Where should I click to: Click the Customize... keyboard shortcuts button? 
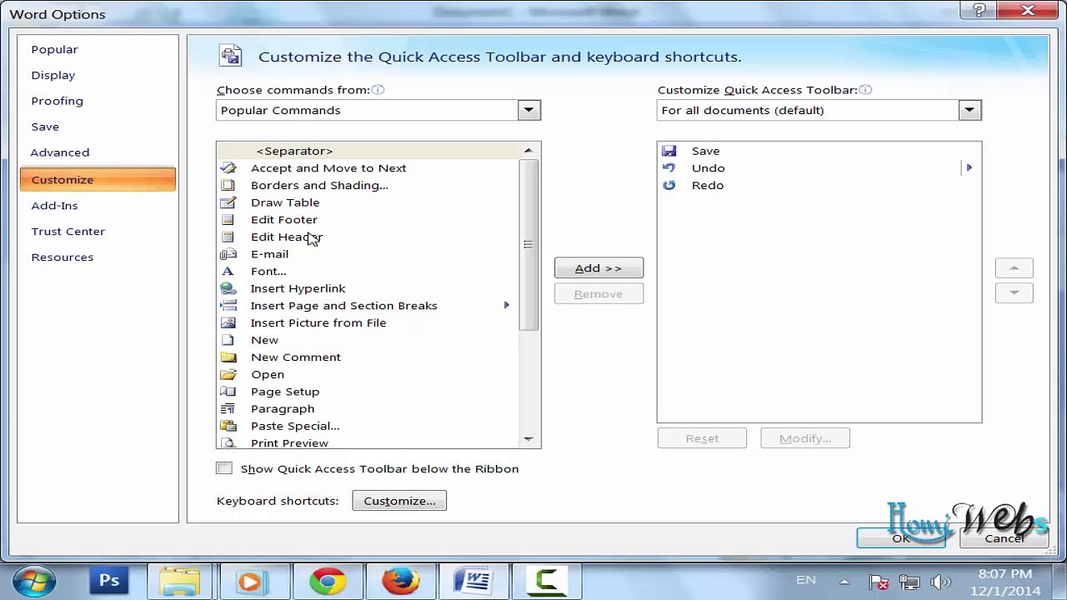[399, 501]
